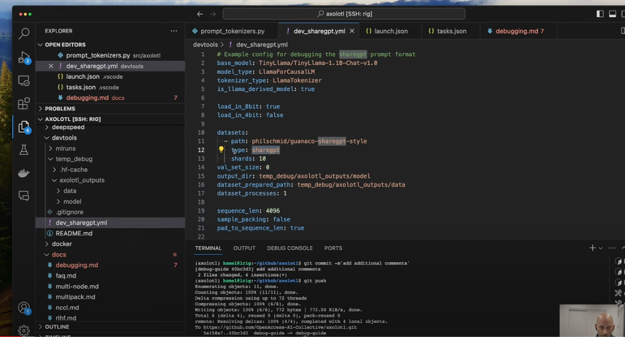Open the Accounts menu icon

pyautogui.click(x=24, y=307)
